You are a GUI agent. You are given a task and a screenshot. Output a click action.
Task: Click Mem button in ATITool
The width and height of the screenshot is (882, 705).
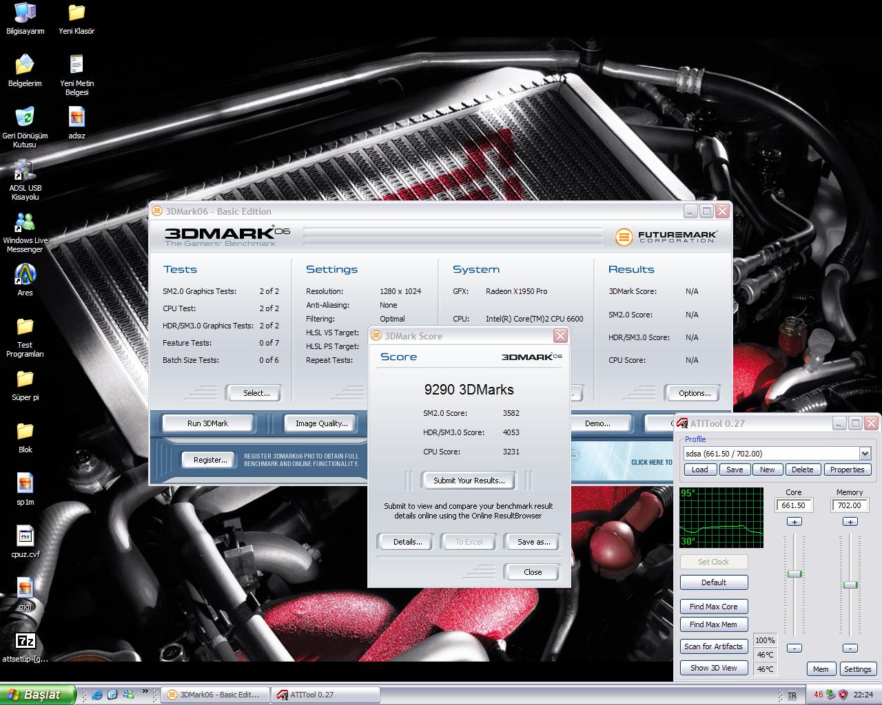pyautogui.click(x=821, y=669)
